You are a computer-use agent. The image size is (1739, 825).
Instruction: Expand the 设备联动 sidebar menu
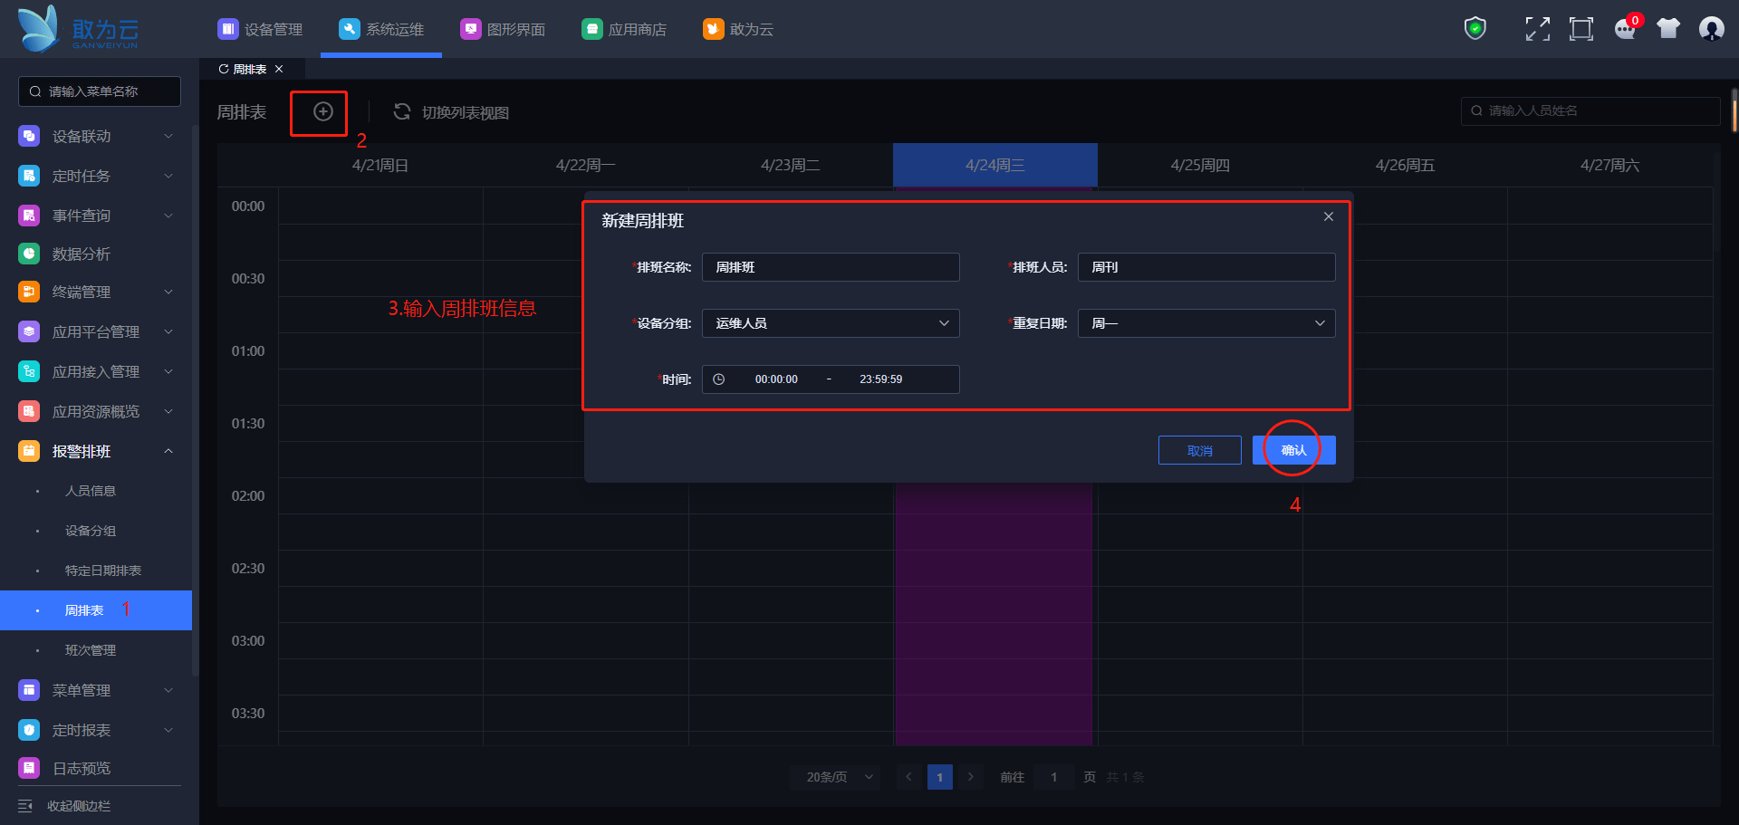click(x=168, y=136)
